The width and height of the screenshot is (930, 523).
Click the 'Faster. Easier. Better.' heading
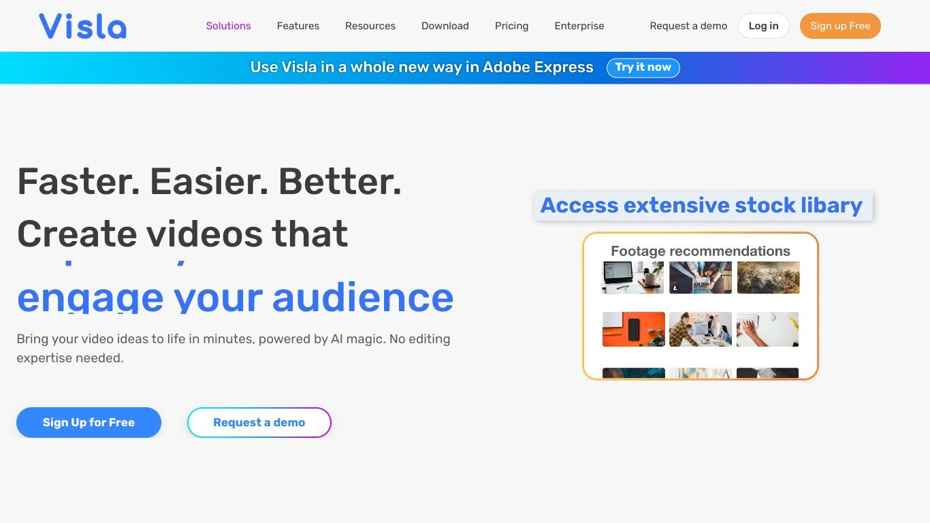point(209,181)
